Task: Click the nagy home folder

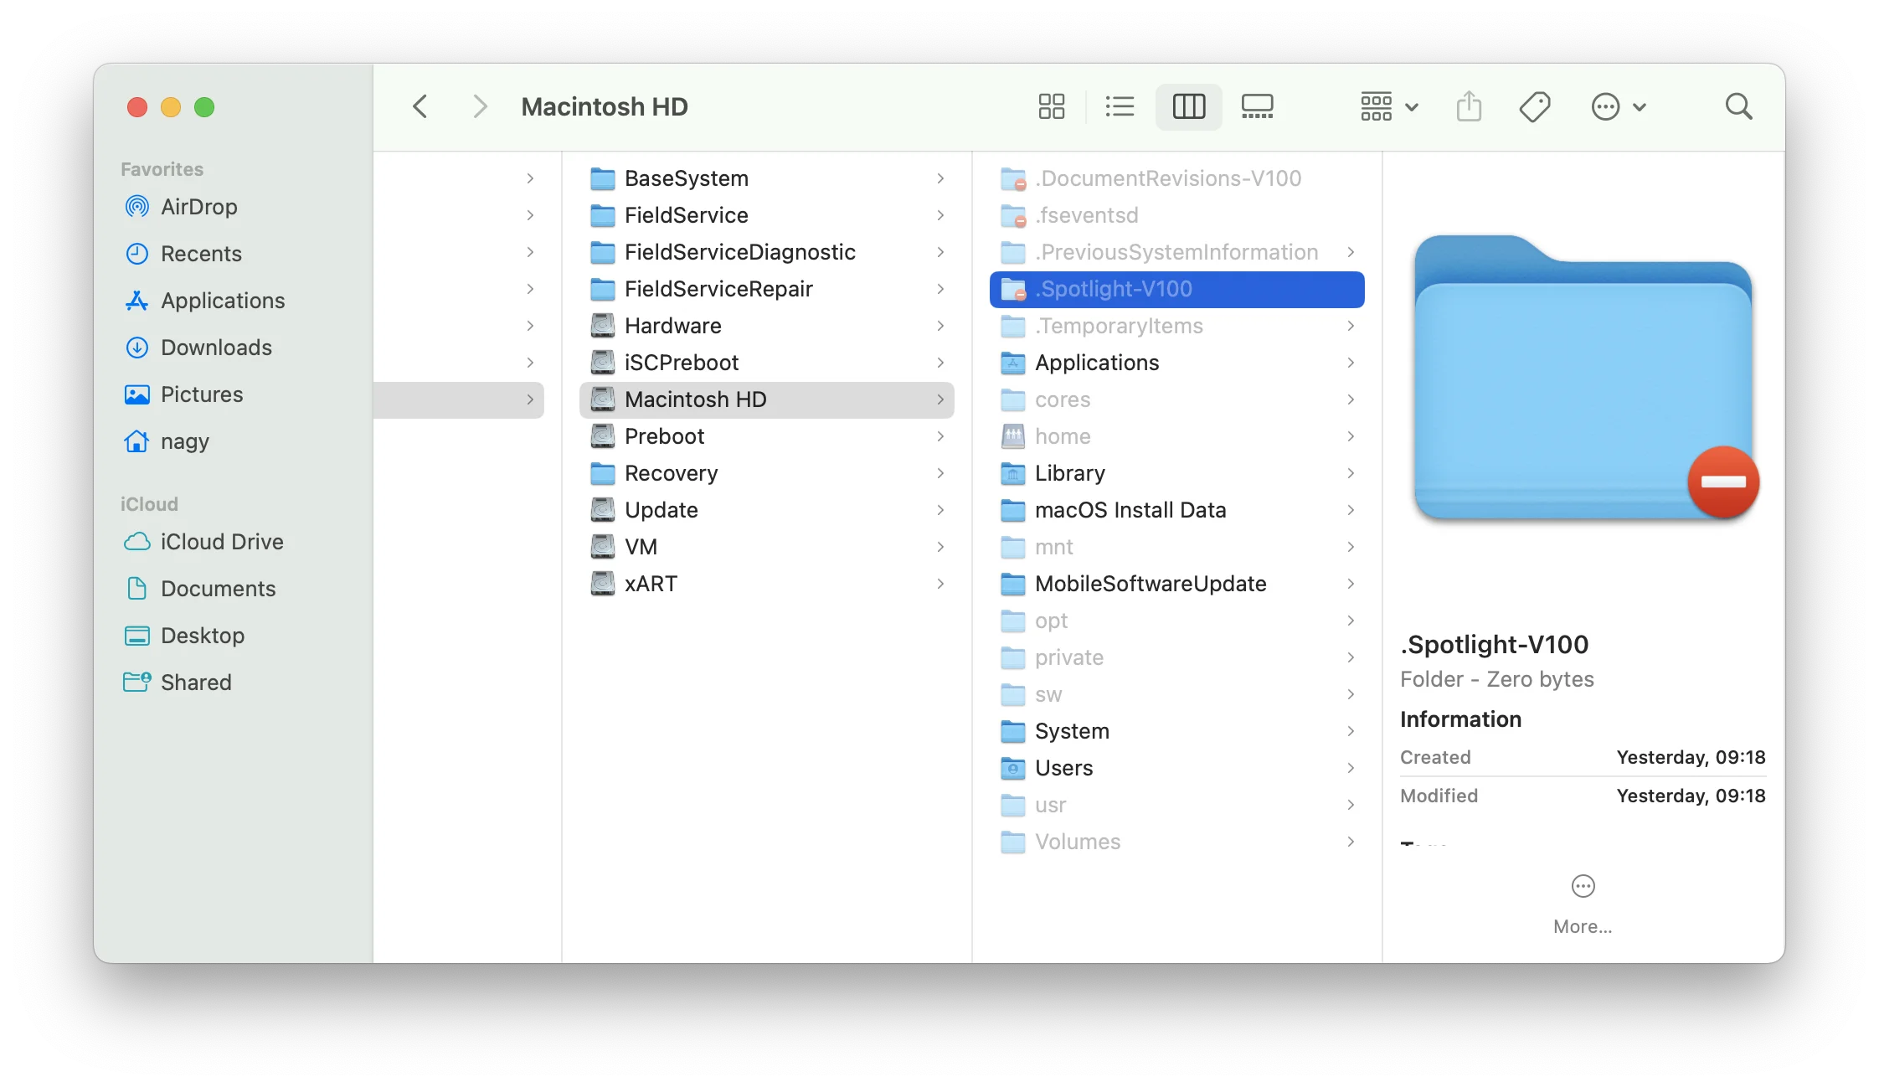Action: [x=188, y=440]
